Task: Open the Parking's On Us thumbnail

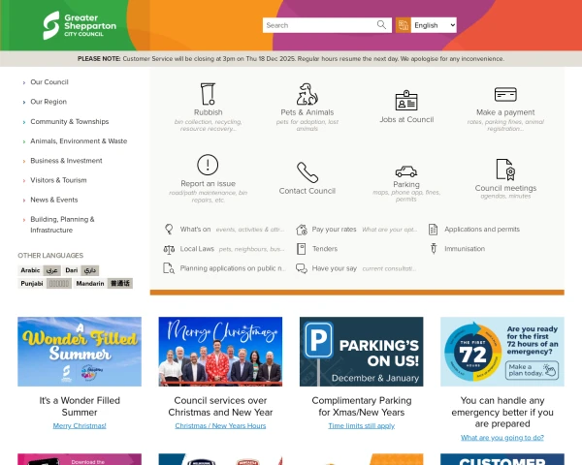Action: 362,352
